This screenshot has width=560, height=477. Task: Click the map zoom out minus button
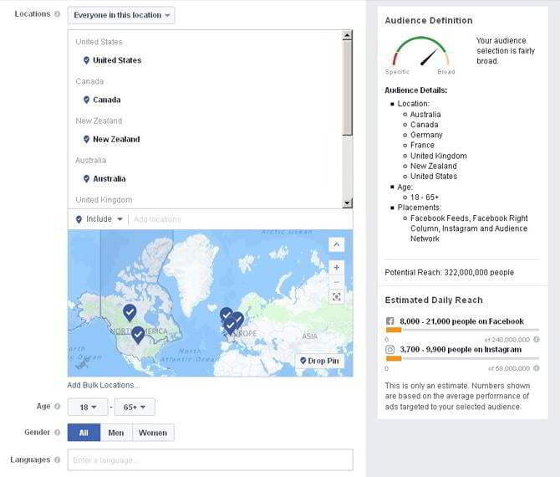pos(336,282)
